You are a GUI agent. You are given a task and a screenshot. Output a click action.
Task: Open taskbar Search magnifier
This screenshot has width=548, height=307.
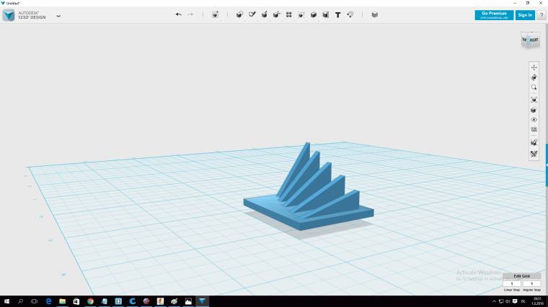click(21, 301)
